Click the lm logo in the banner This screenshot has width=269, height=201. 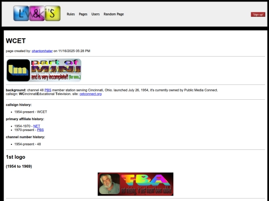(18, 70)
